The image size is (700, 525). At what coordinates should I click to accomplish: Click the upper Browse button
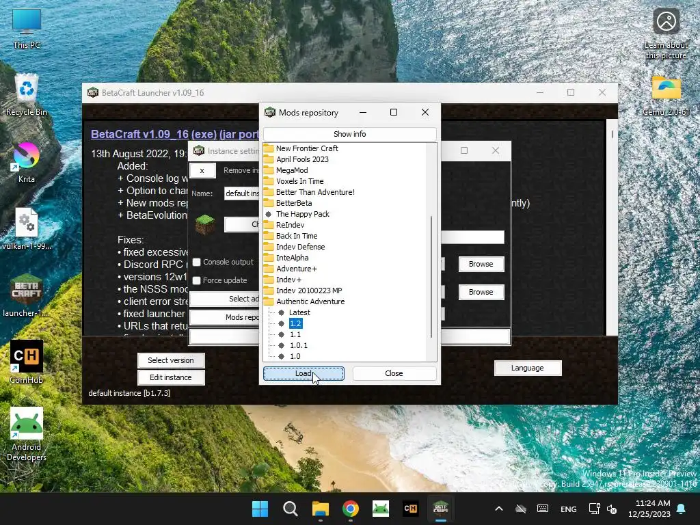click(481, 264)
